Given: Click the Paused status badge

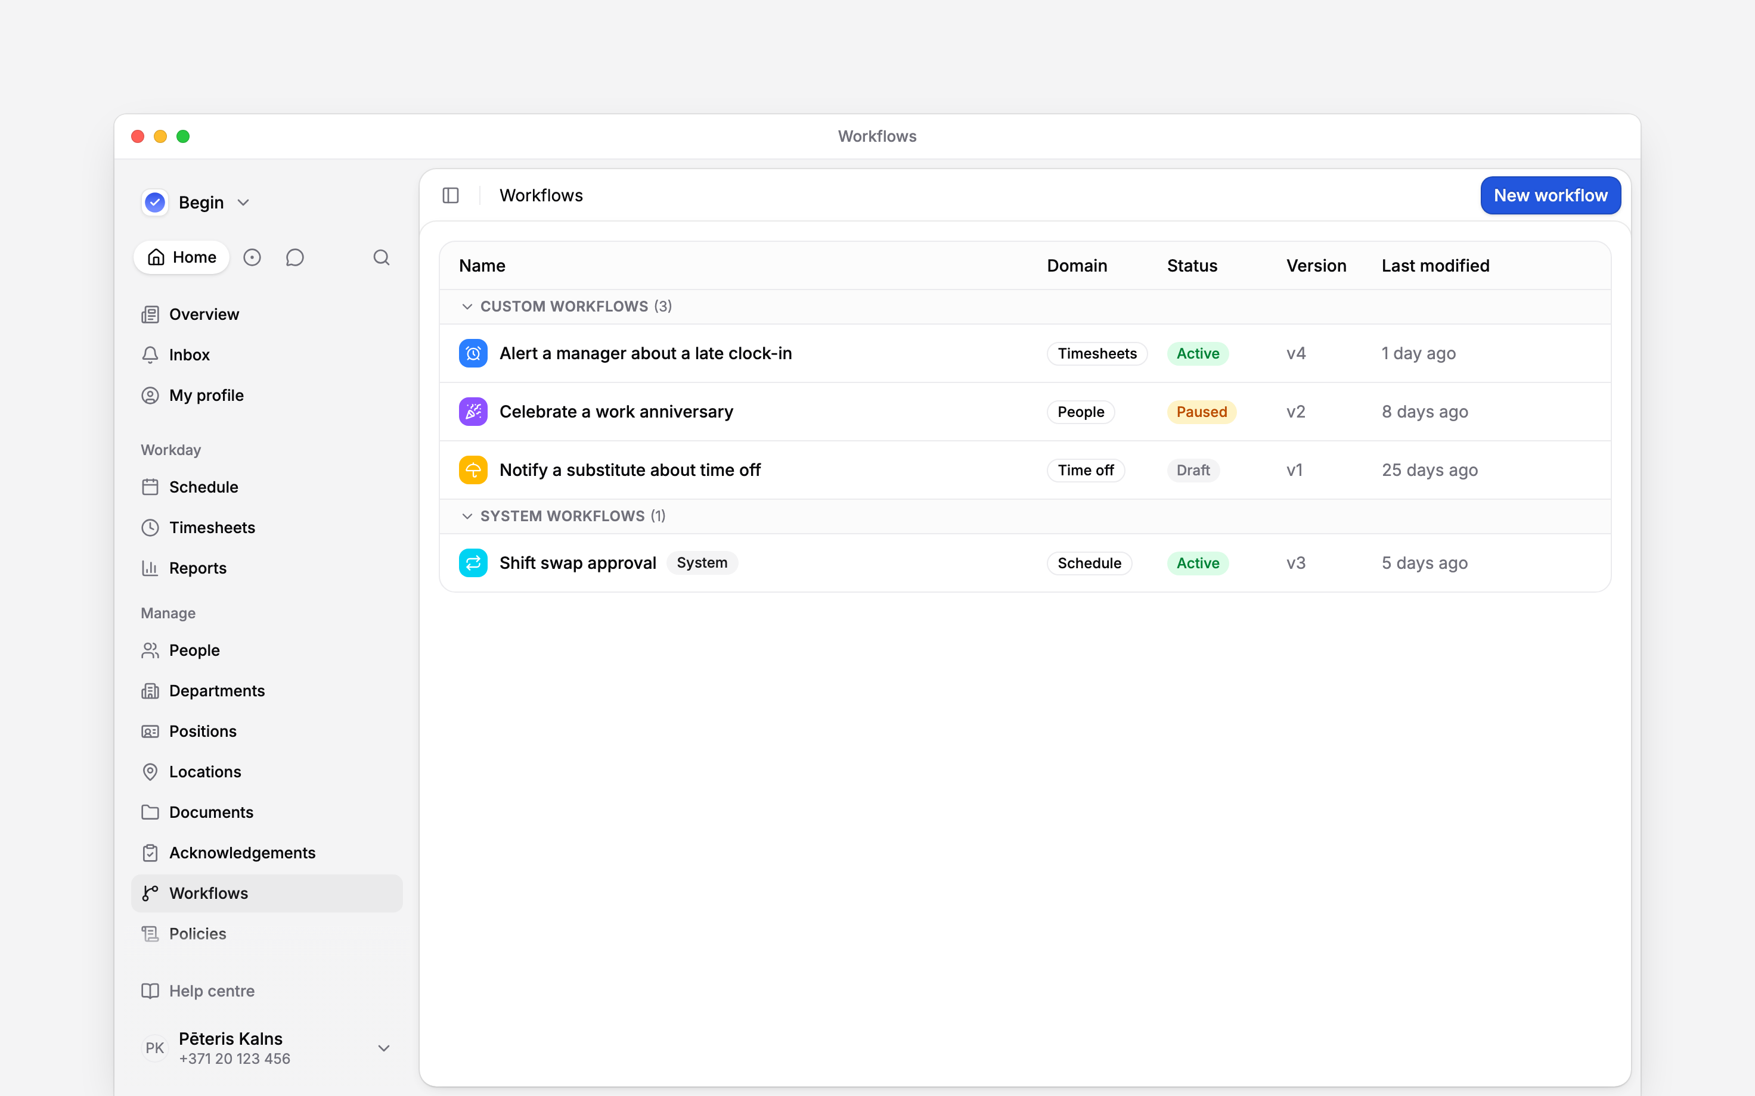Looking at the screenshot, I should [1202, 412].
